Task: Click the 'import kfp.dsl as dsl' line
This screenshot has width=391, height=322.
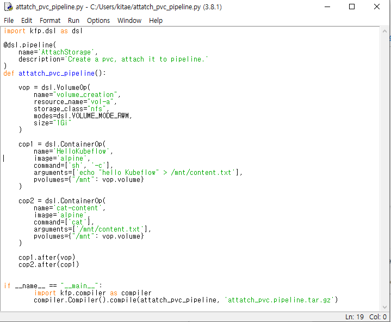Action: pyautogui.click(x=43, y=31)
